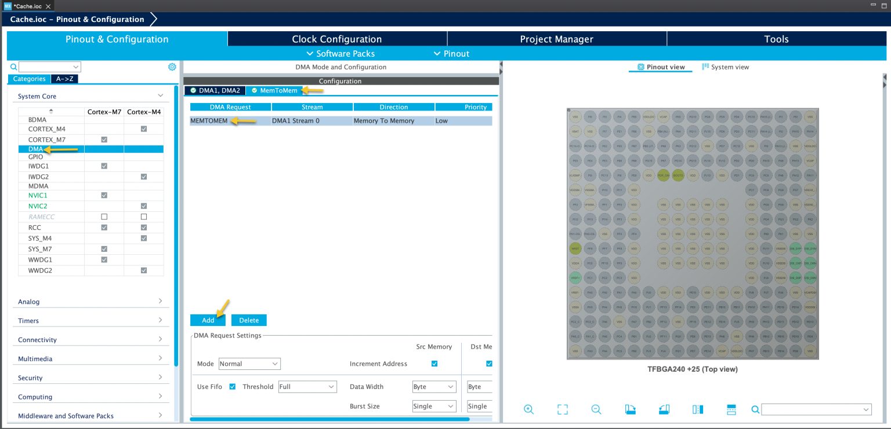
Task: Click the Add button for DMA requests
Action: point(207,320)
